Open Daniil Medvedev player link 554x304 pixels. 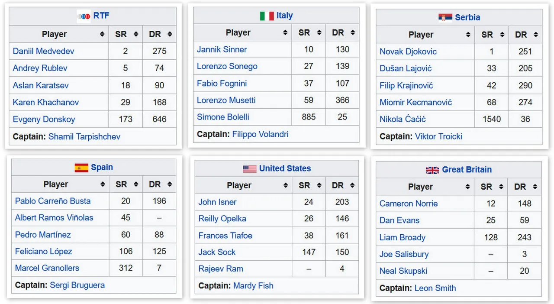click(43, 51)
